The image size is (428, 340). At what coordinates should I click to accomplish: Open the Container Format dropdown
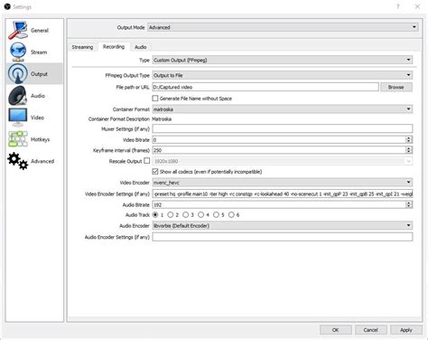[x=283, y=109]
